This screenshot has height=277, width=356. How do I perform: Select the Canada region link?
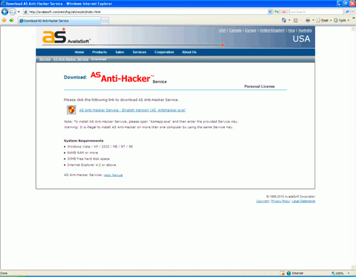click(x=235, y=30)
